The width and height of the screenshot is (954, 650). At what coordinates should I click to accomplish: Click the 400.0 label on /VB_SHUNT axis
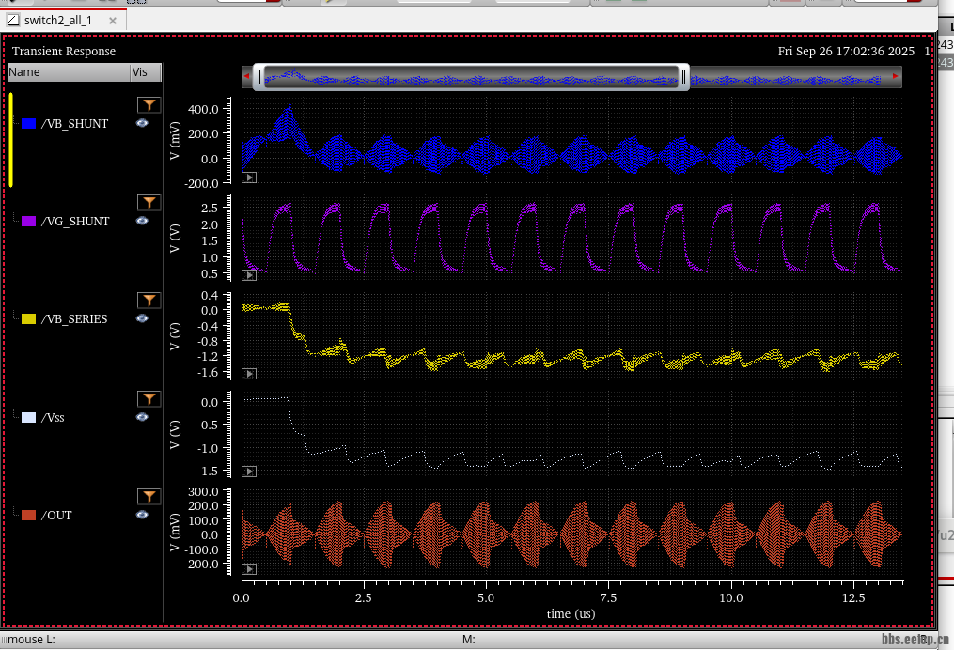pyautogui.click(x=203, y=110)
